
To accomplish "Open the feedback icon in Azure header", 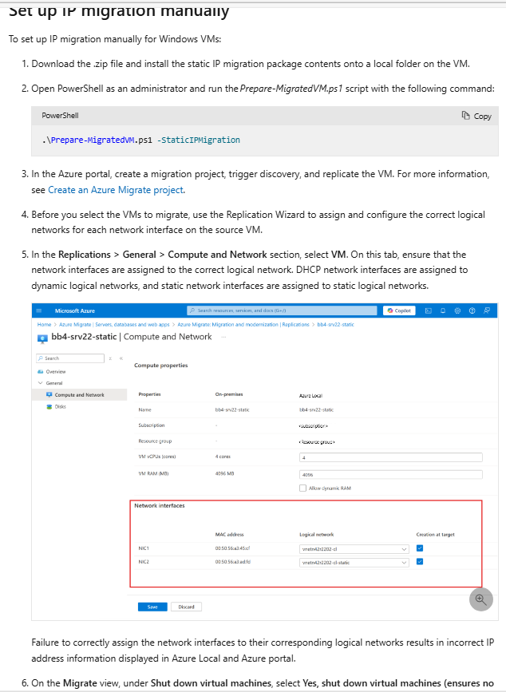I will pyautogui.click(x=487, y=310).
